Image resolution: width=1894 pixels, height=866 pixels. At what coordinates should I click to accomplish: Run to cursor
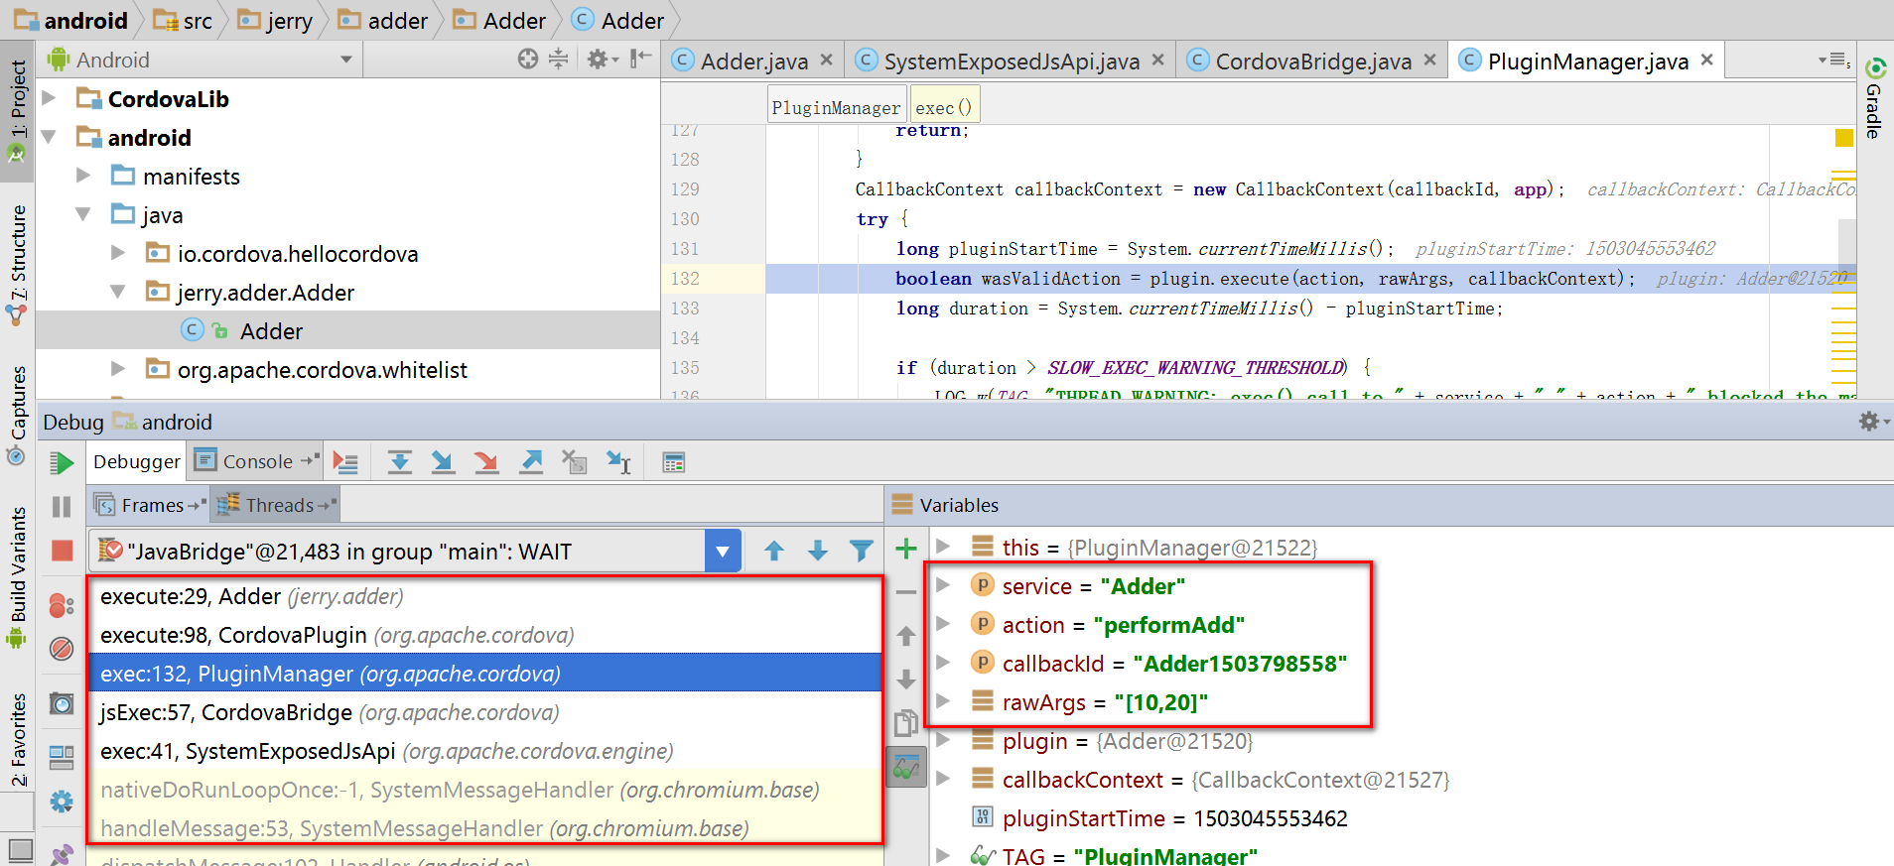619,462
